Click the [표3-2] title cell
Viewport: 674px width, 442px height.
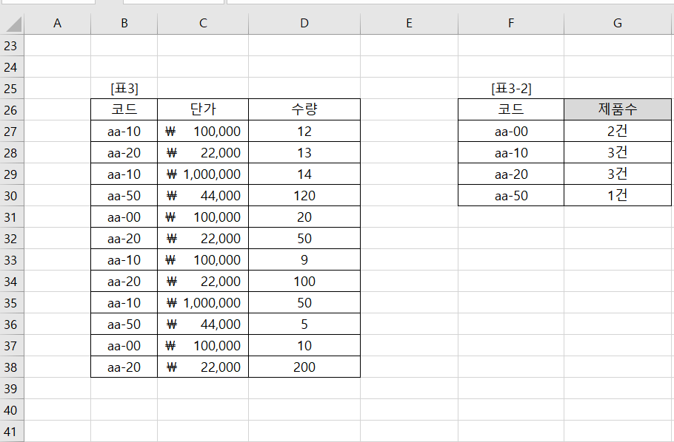point(511,89)
